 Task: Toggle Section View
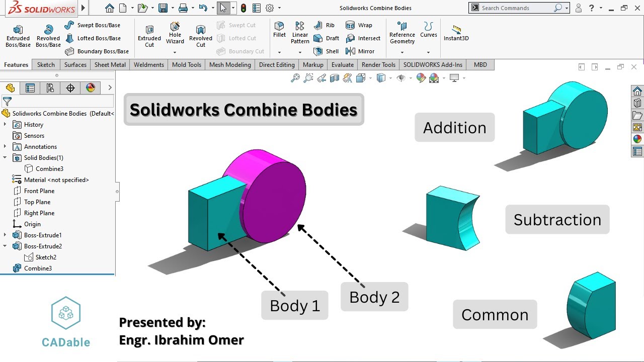(x=335, y=78)
